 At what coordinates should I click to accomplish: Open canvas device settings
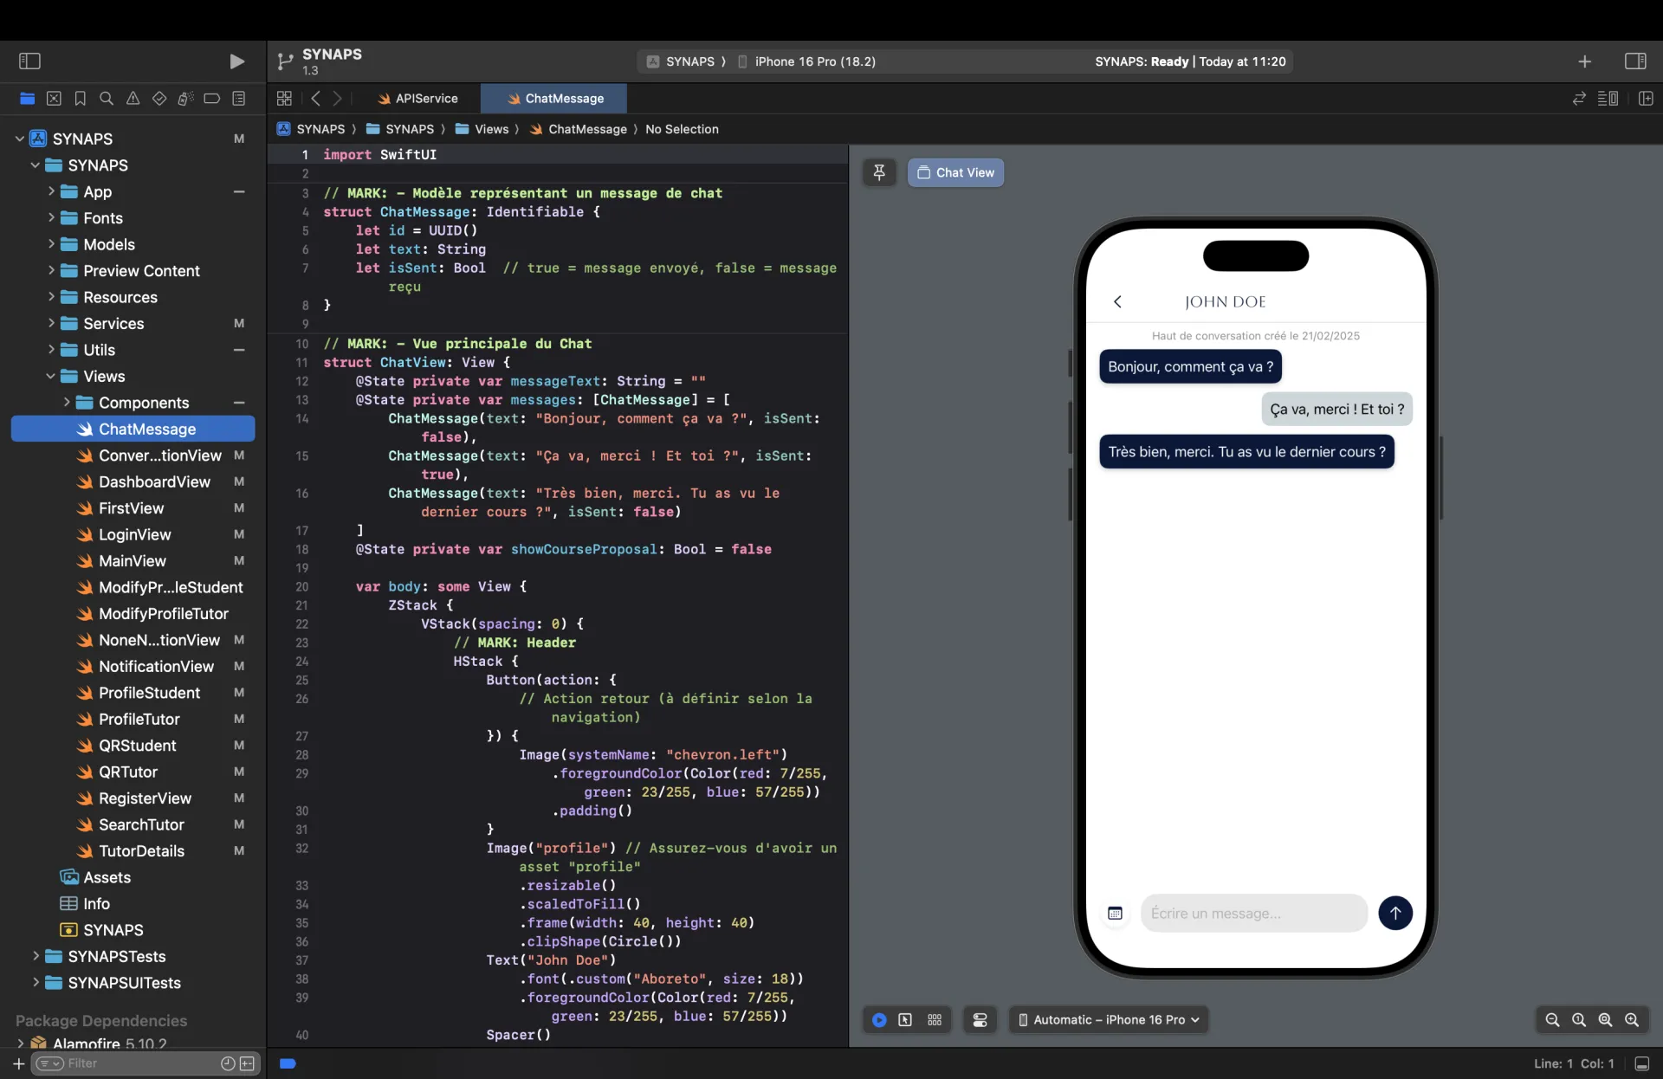coord(980,1020)
